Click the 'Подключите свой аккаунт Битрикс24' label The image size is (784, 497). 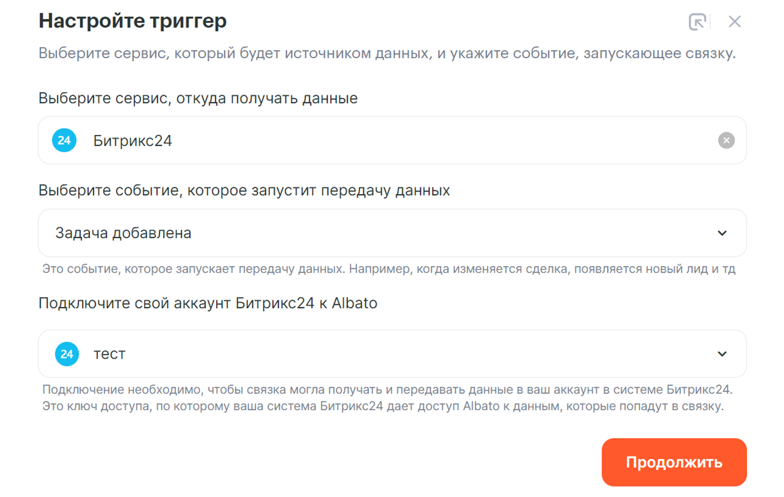208,303
